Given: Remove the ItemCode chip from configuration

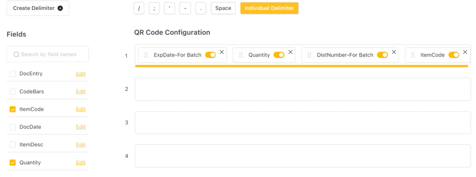Looking at the screenshot, I should pyautogui.click(x=465, y=52).
